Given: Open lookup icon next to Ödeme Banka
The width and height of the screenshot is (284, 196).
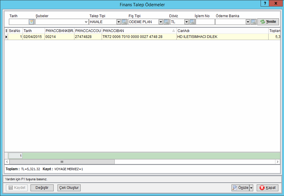Looking at the screenshot, I should 253,22.
